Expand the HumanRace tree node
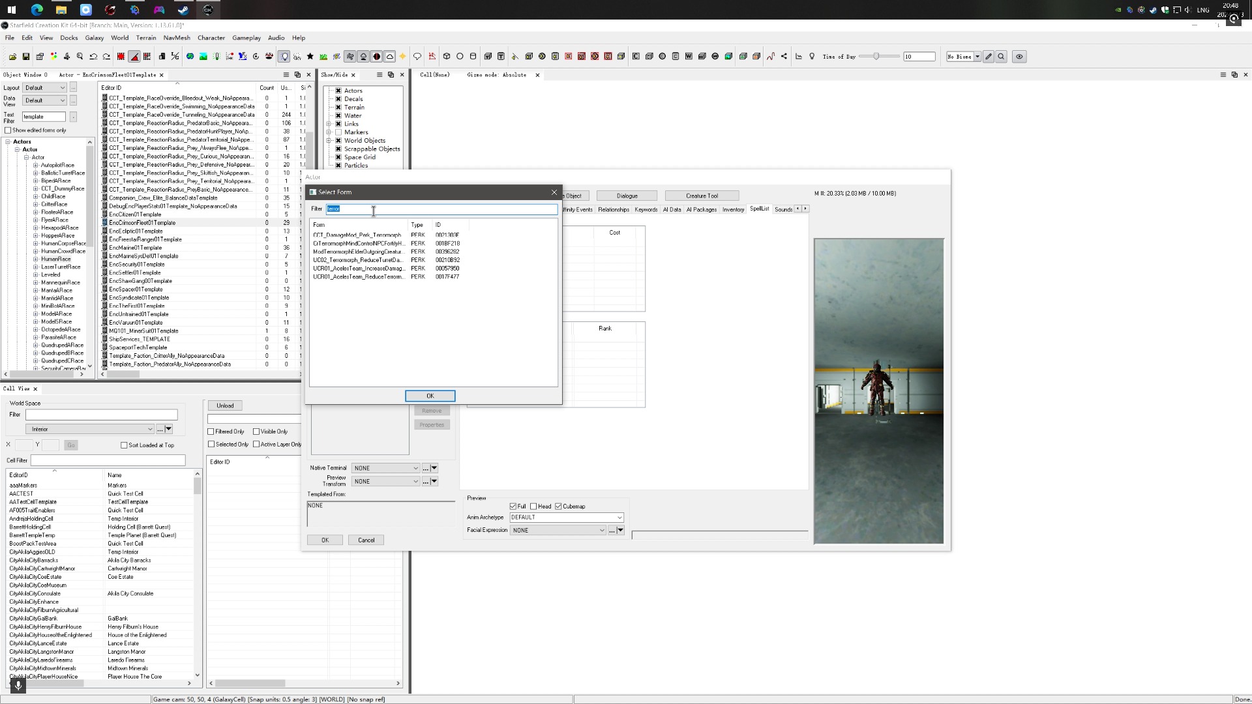This screenshot has width=1252, height=704. (36, 259)
